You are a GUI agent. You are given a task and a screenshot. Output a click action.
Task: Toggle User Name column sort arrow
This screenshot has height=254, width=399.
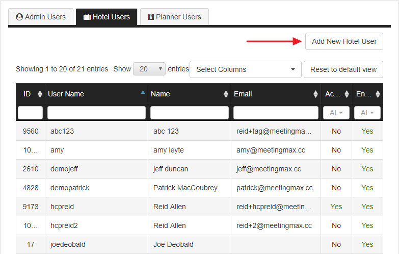pos(143,92)
